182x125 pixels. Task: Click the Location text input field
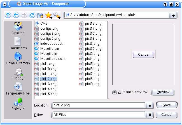click(98, 105)
